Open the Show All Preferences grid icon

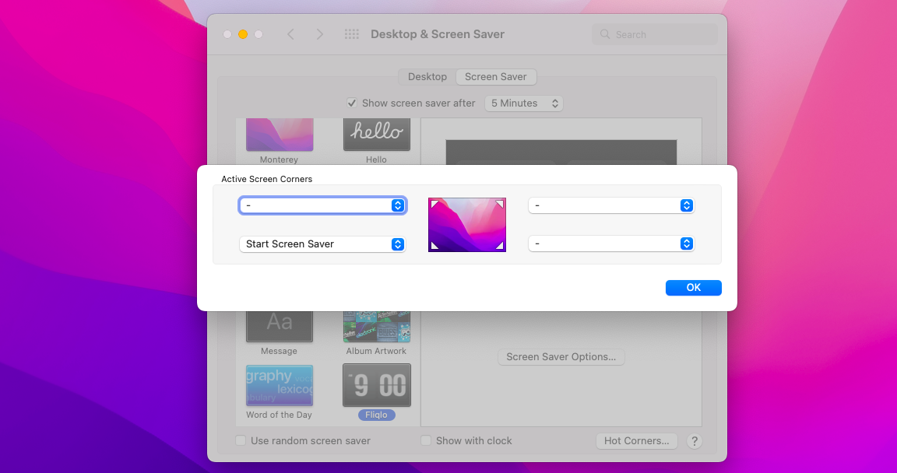tap(351, 34)
